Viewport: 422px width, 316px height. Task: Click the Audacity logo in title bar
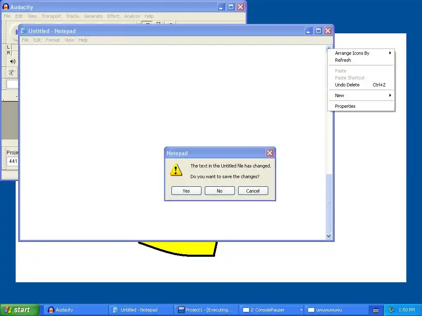coord(6,7)
